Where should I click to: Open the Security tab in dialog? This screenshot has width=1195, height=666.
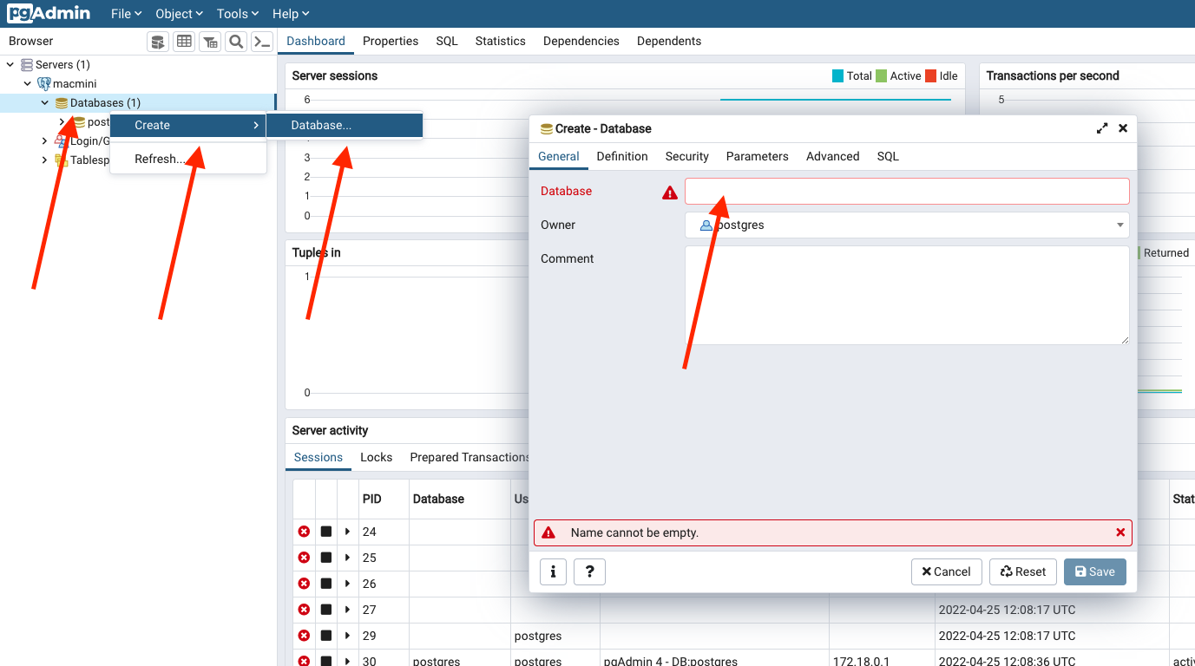pos(687,156)
